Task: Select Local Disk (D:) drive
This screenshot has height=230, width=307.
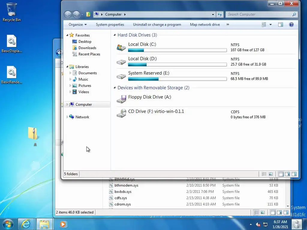Action: pyautogui.click(x=205, y=61)
